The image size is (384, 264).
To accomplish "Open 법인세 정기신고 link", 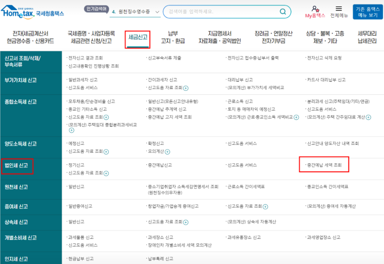I will [x=76, y=165].
